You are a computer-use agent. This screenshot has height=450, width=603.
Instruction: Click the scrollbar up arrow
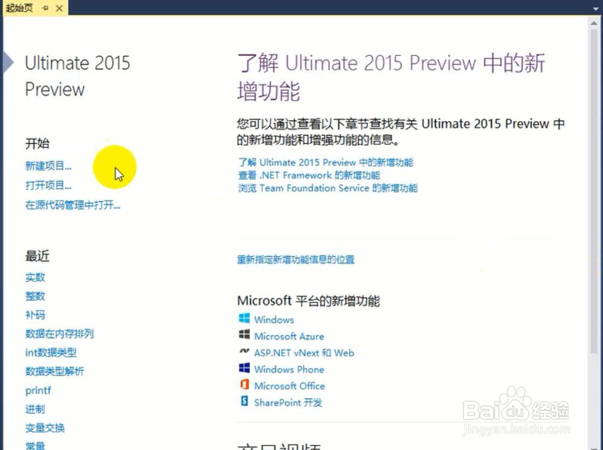594,23
